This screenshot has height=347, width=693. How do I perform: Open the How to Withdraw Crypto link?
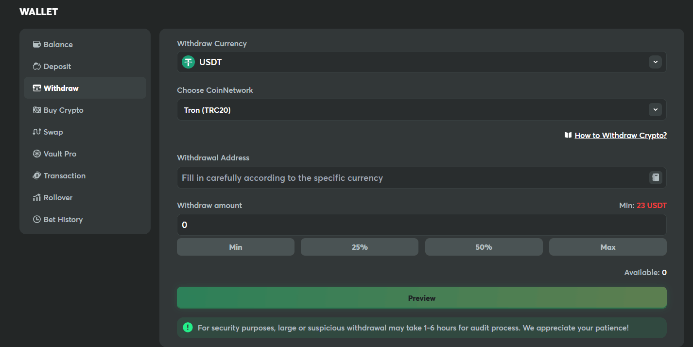point(621,135)
